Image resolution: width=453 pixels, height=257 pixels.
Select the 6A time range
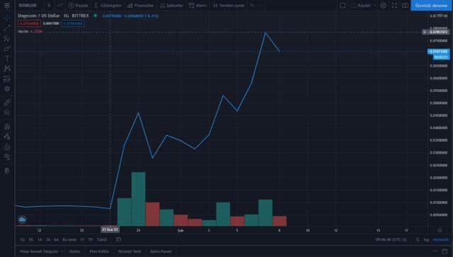[57, 240]
